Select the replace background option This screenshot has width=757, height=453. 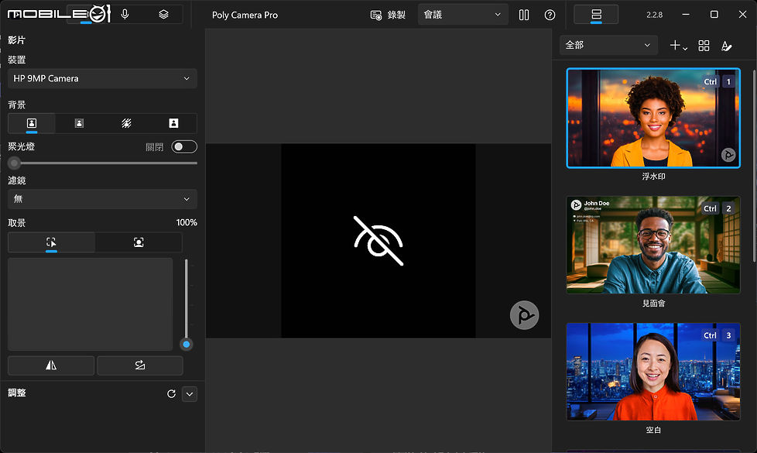pos(173,123)
